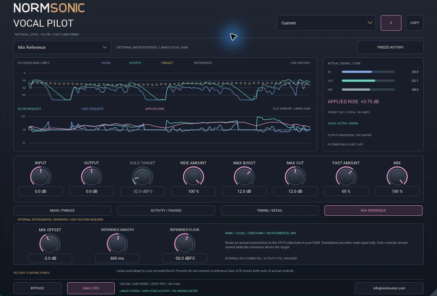Click the SOLO TARGET knob
The image size is (437, 296).
tap(143, 176)
